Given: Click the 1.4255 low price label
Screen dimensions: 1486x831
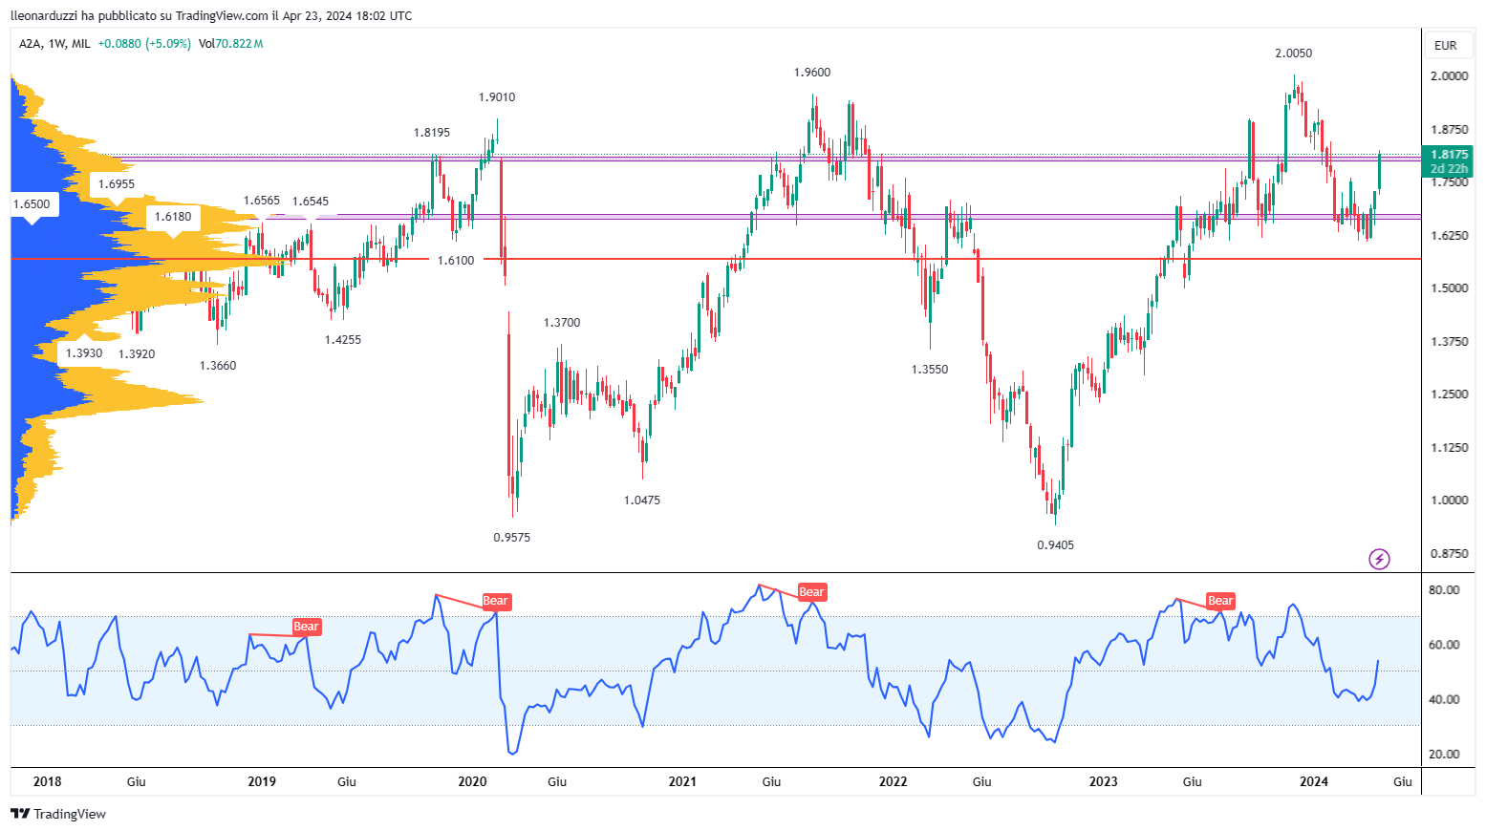Looking at the screenshot, I should pyautogui.click(x=343, y=340).
